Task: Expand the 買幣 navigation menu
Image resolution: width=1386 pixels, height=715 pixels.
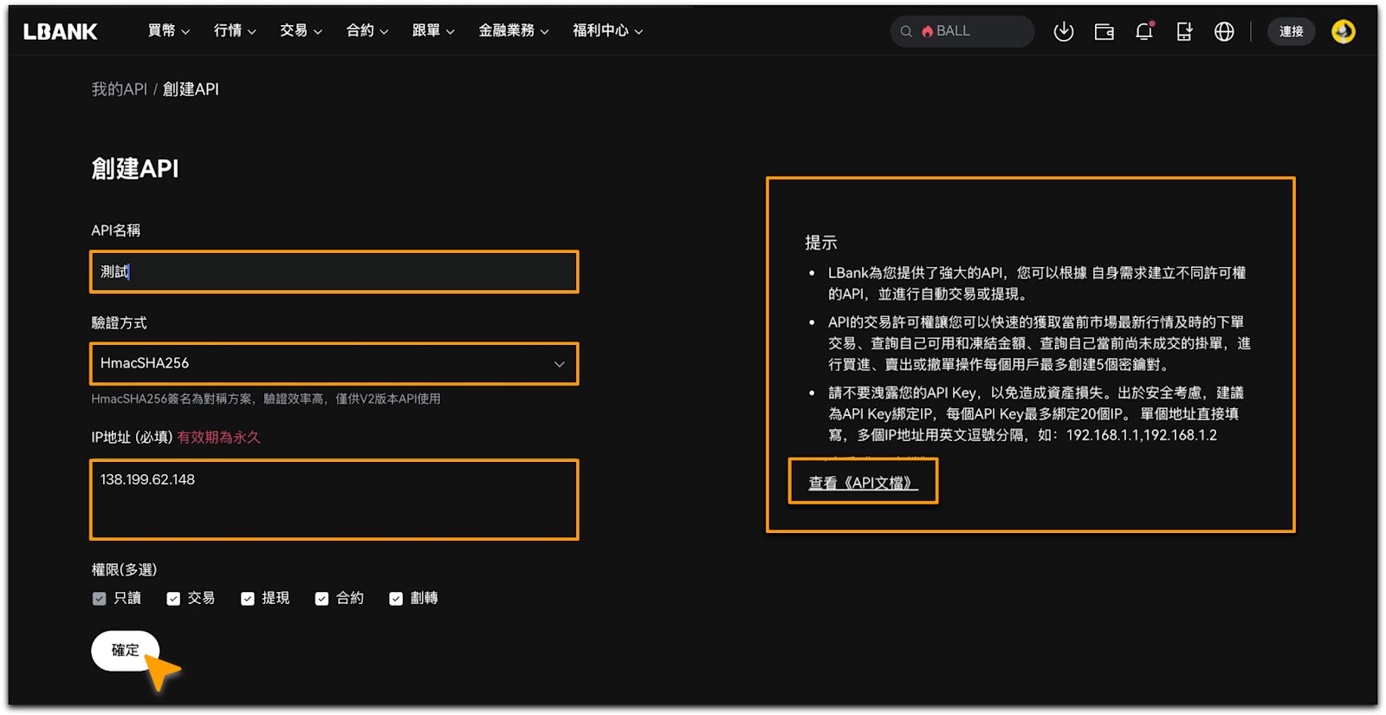Action: tap(169, 31)
